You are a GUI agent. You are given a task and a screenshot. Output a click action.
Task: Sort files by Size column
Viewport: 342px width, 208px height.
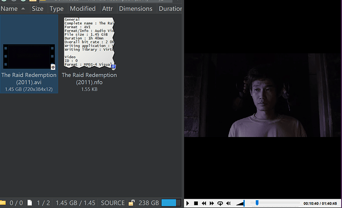coord(38,9)
